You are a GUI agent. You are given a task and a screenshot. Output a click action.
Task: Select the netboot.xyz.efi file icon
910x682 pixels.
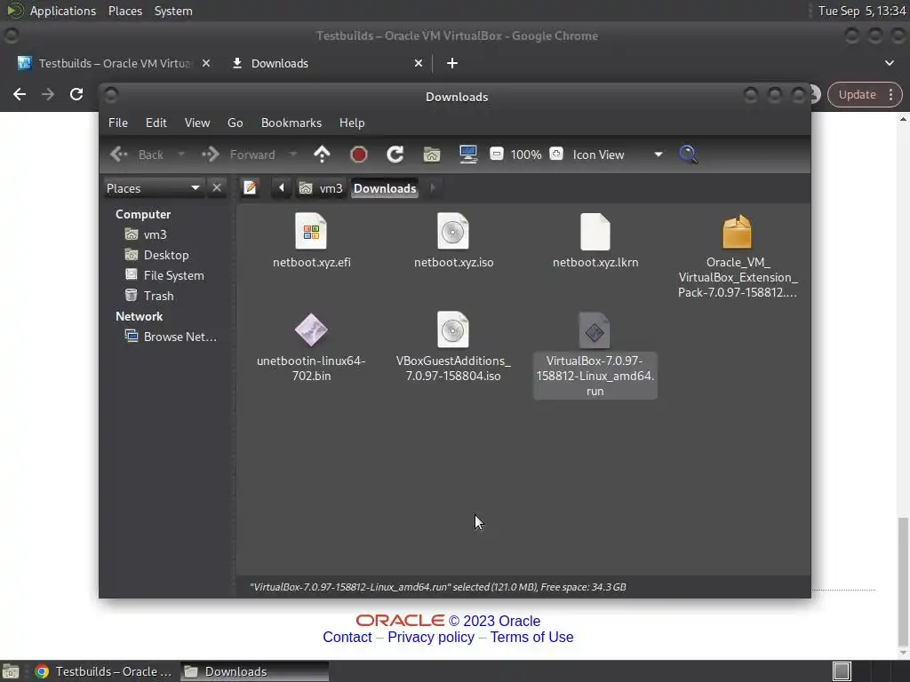[311, 232]
